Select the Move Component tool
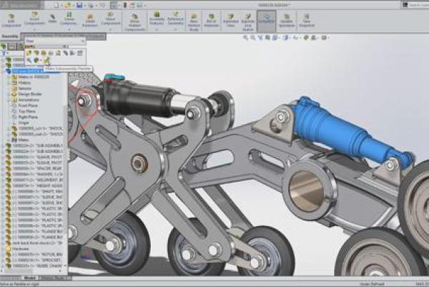The width and height of the screenshot is (429, 287). point(110,16)
